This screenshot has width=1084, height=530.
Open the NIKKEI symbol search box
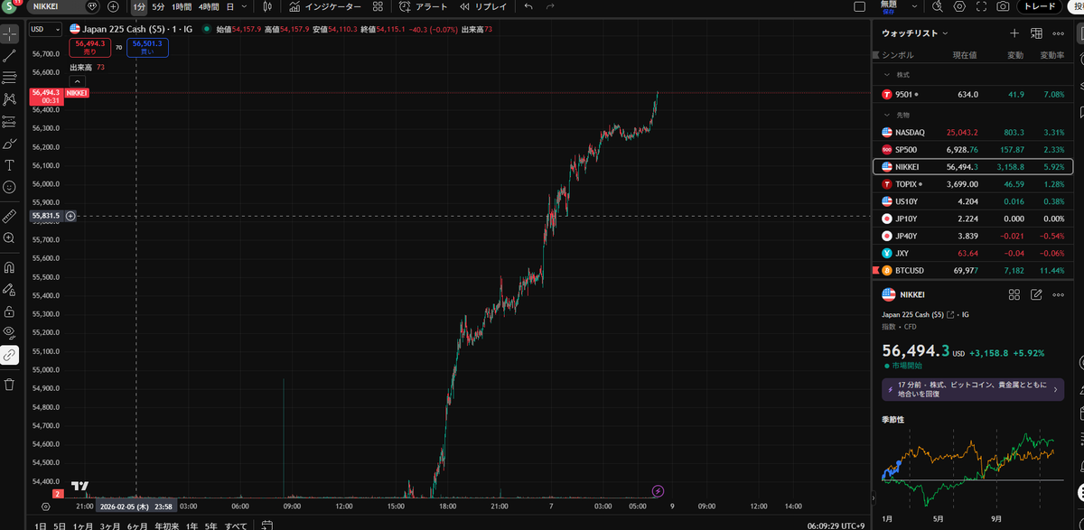point(63,6)
